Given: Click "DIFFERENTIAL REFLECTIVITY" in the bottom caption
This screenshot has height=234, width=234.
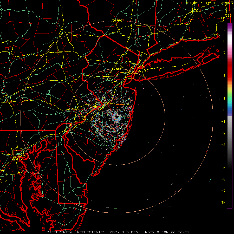Looking at the screenshot, I should [76, 232].
